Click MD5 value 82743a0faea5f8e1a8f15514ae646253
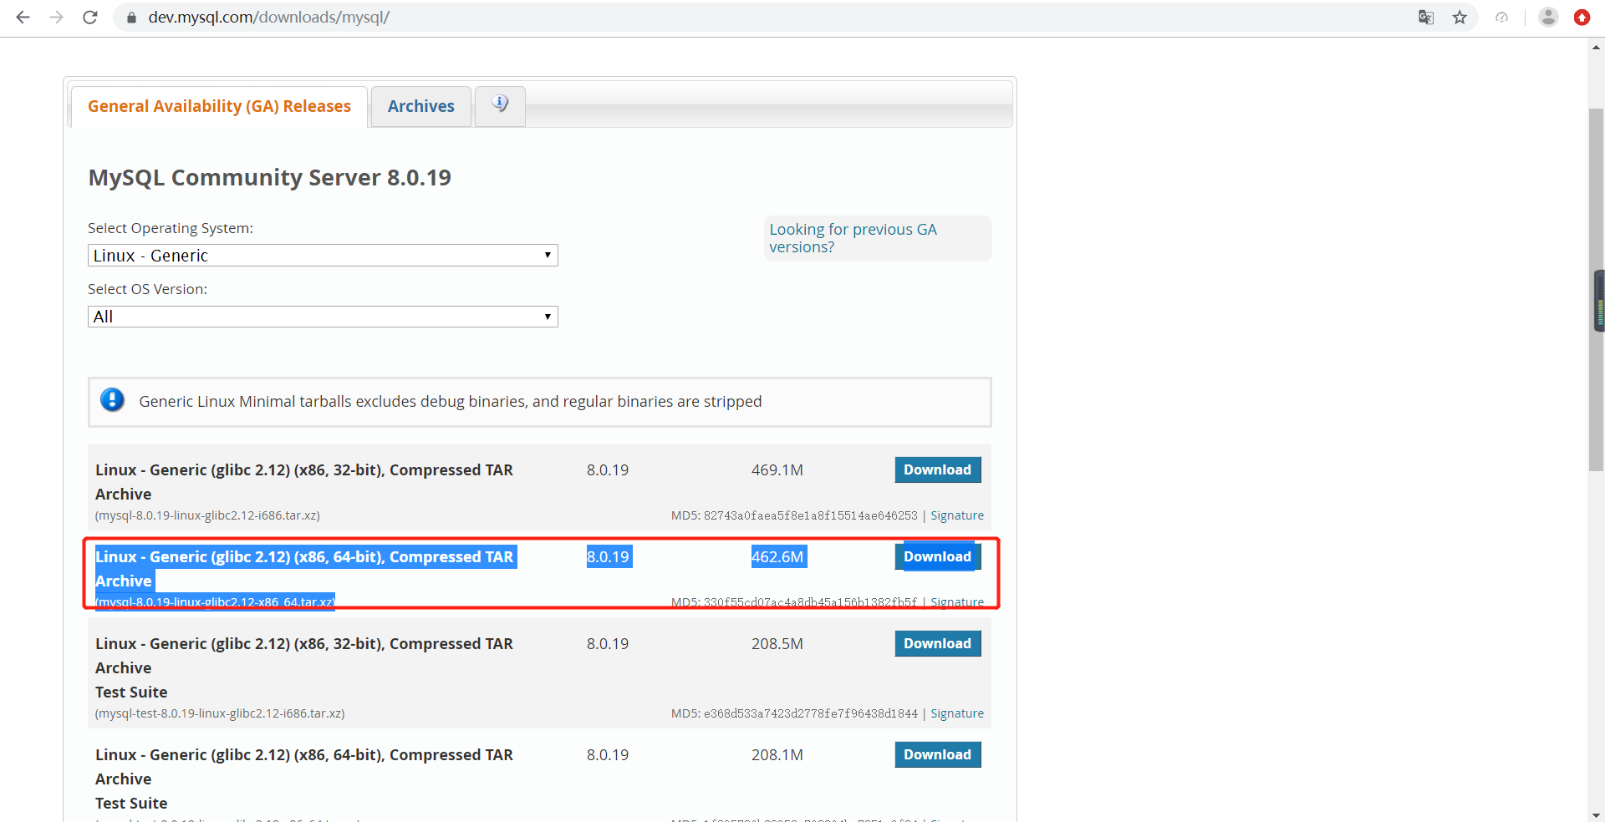The height and width of the screenshot is (822, 1605). tap(810, 515)
